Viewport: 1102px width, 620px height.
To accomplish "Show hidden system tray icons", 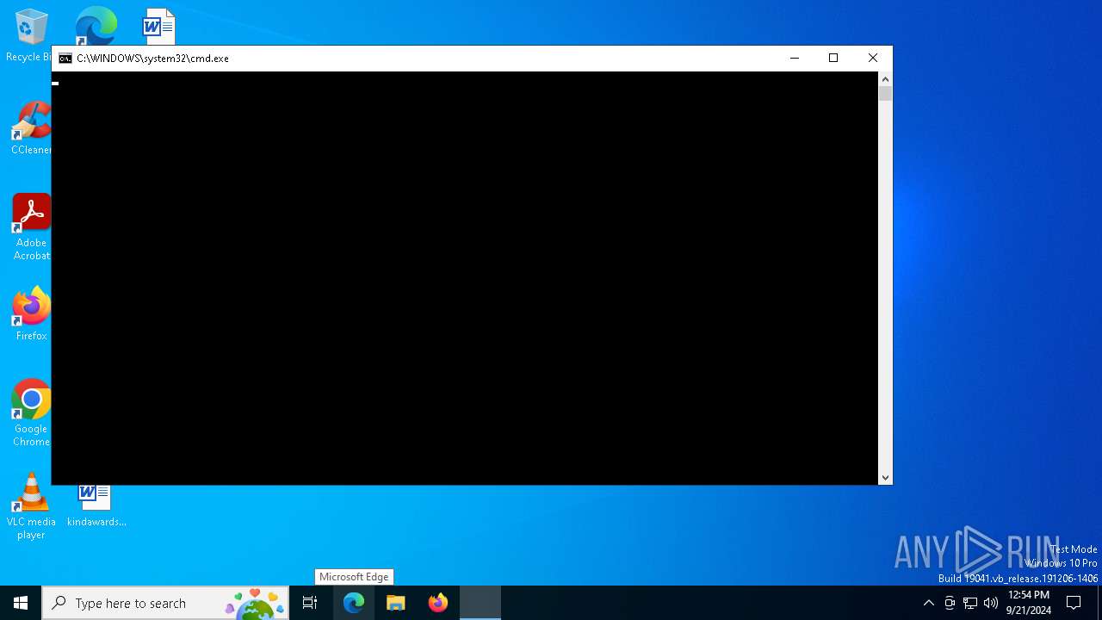I will 928,603.
